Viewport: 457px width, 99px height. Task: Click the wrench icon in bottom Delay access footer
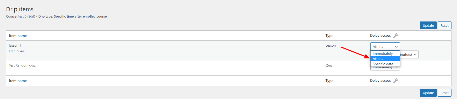[395, 81]
